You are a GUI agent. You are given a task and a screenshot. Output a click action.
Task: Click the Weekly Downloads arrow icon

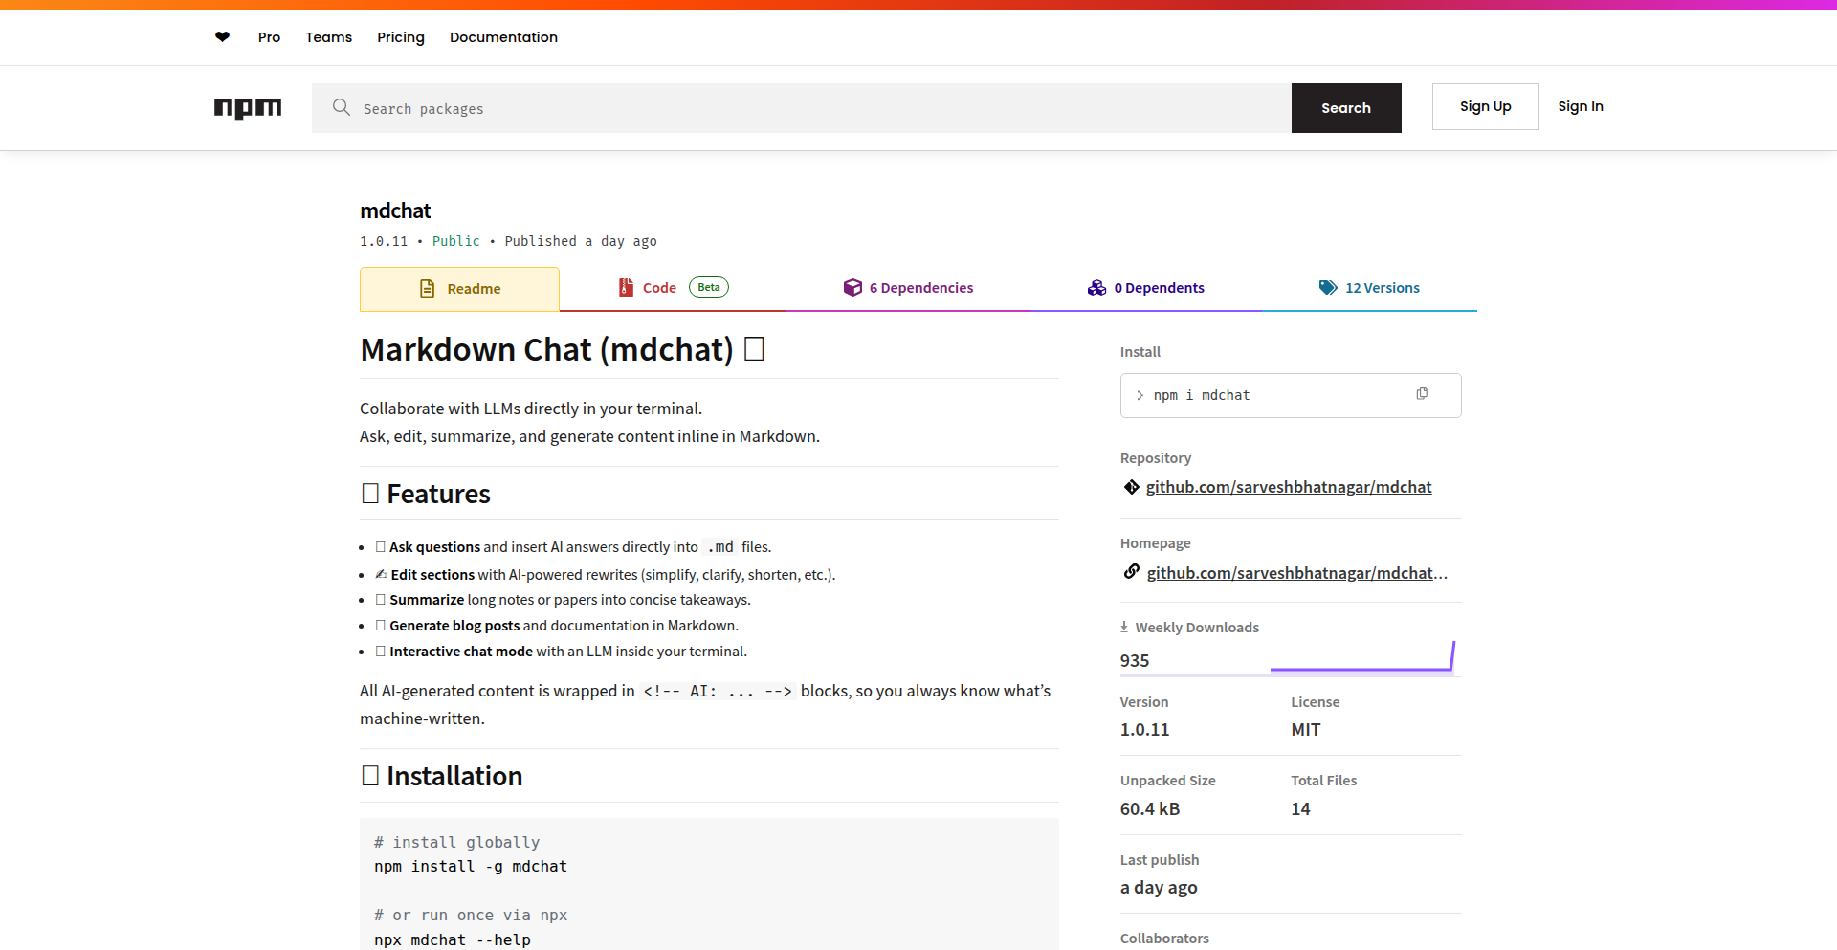tap(1124, 627)
